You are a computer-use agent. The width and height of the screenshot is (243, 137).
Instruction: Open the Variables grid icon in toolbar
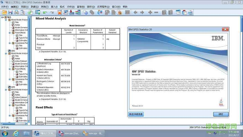[78, 12]
